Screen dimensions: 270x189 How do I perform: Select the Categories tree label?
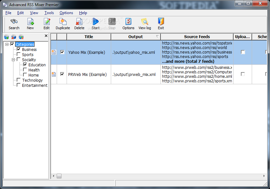[25, 44]
